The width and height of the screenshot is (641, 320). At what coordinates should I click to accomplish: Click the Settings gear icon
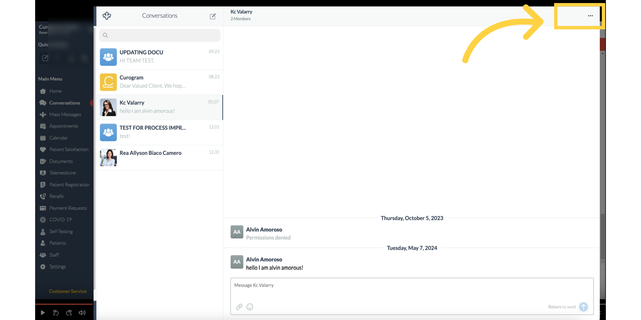pos(43,267)
